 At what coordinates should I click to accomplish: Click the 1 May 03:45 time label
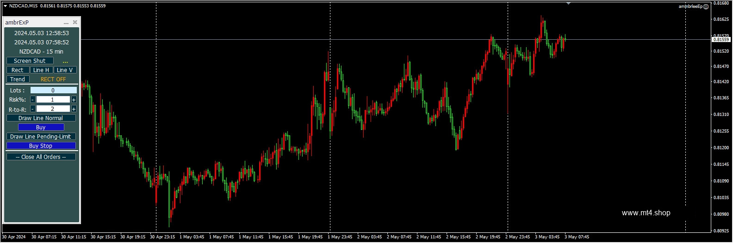(192, 237)
